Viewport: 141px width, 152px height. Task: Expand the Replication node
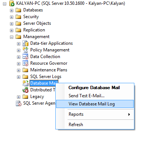[11, 31]
